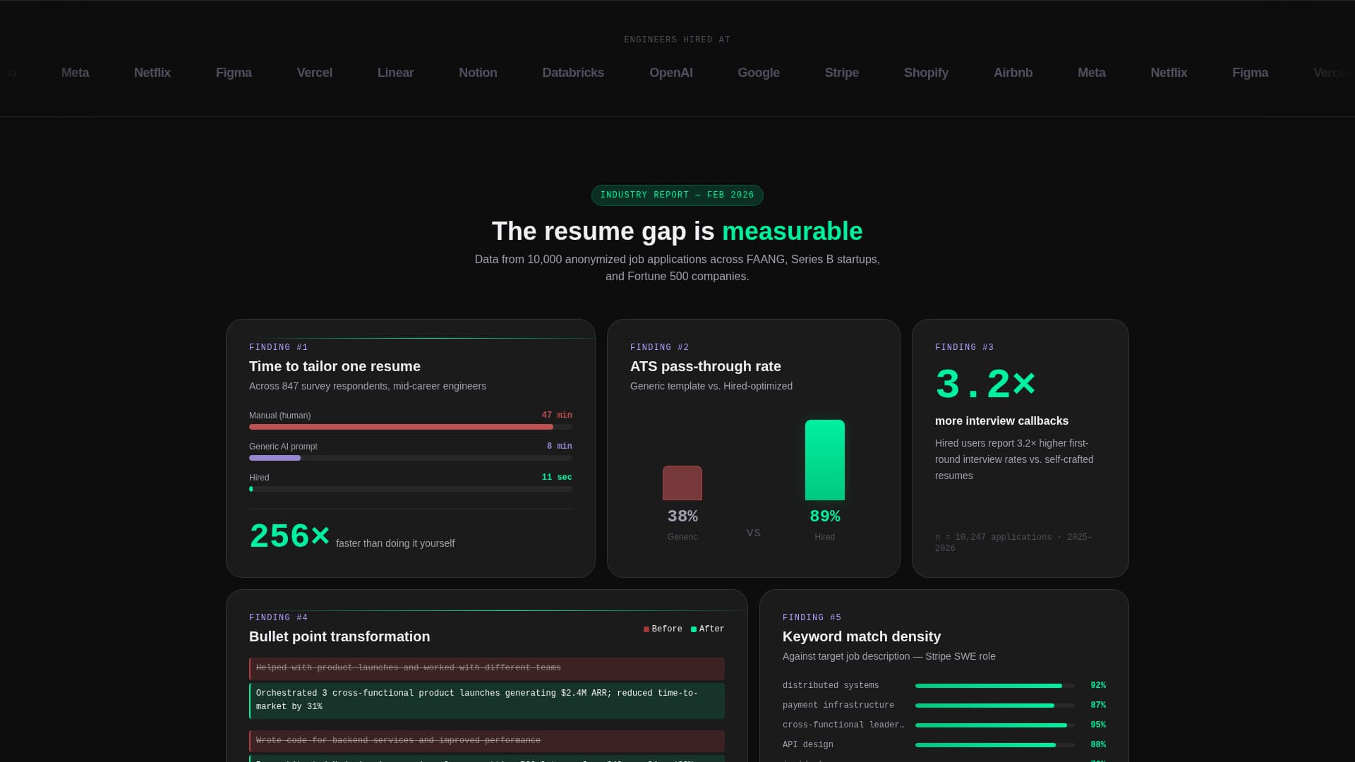
Task: Click the 'Orchestrated 3 cross-functional' rewritten bullet
Action: tap(487, 701)
